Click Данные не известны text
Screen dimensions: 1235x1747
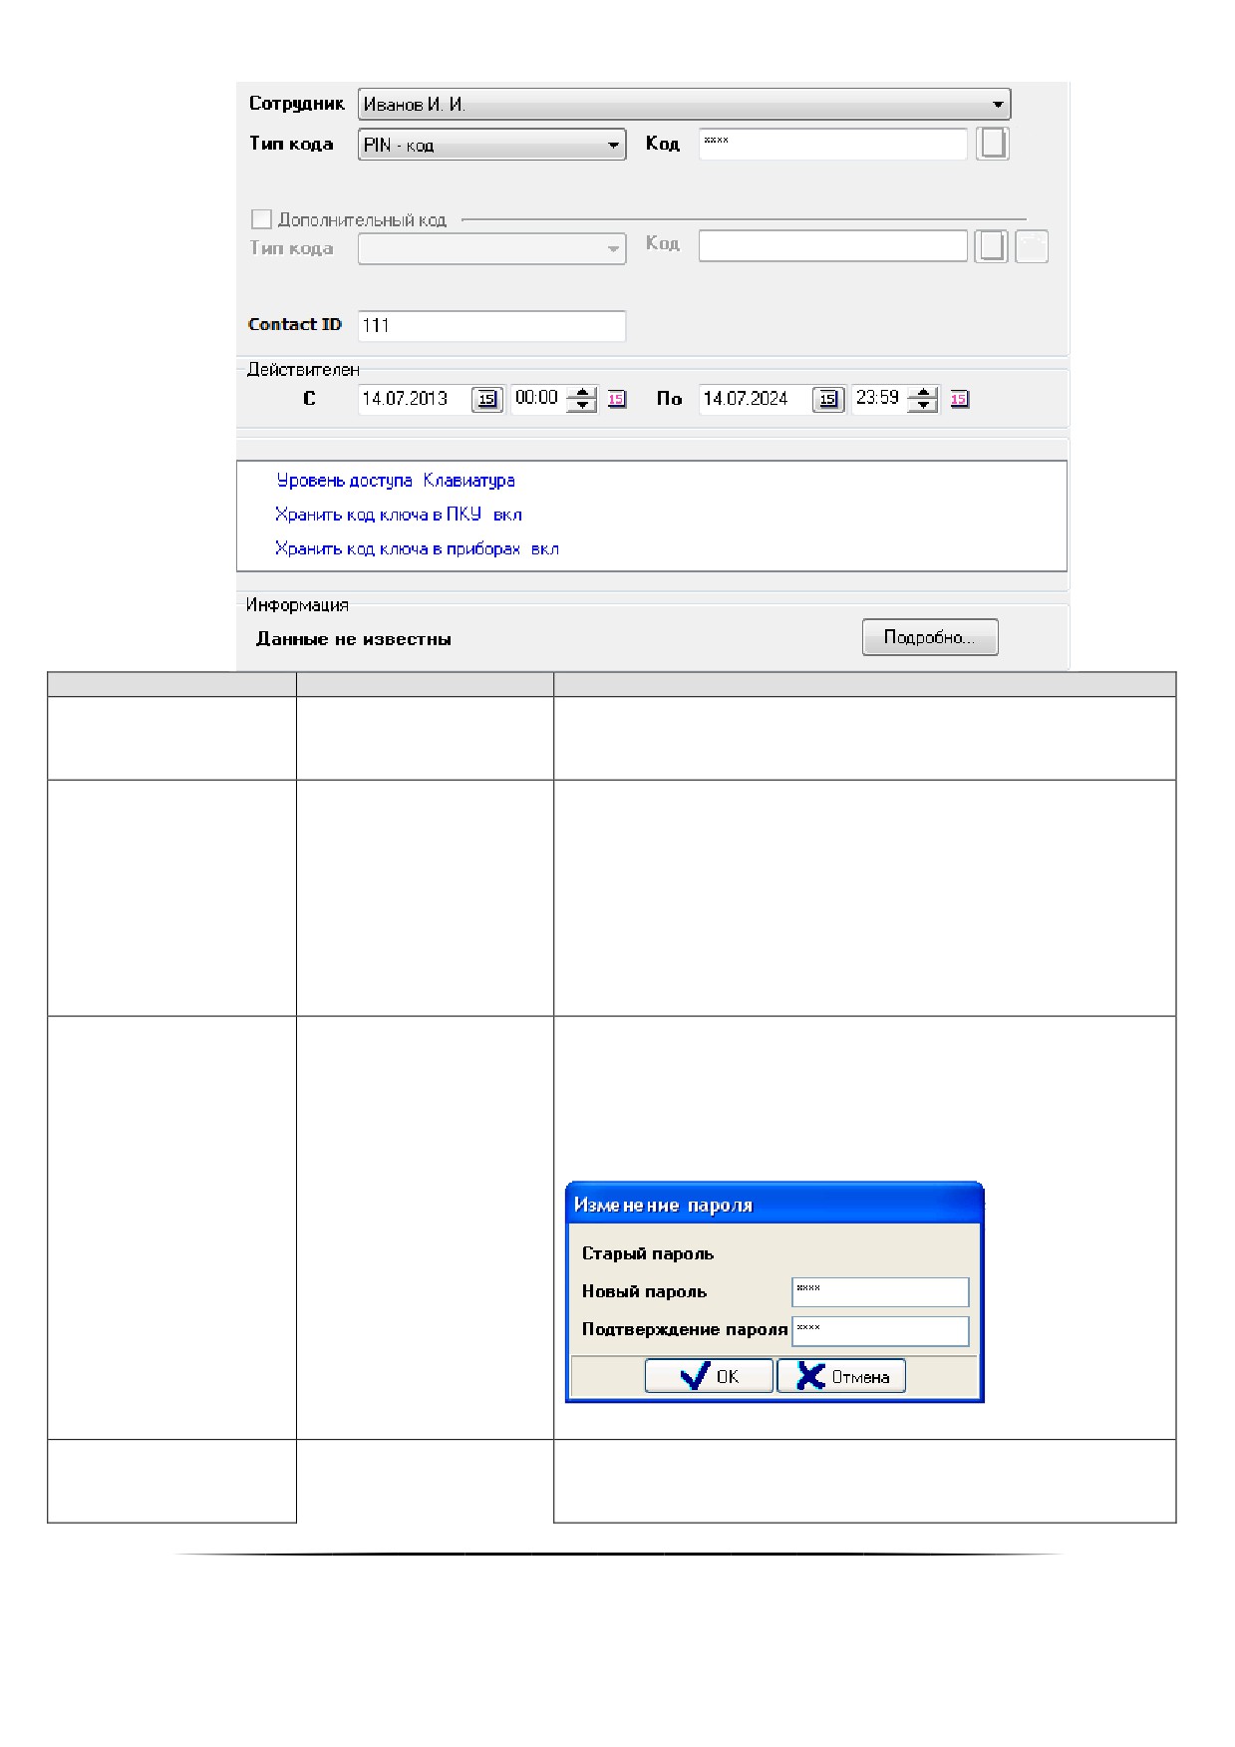(x=354, y=639)
